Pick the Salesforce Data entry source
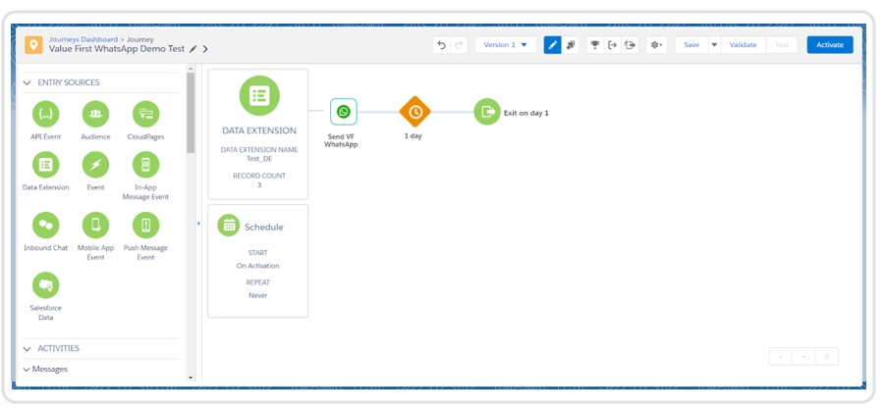Viewport: 884px width, 413px height. coord(45,285)
